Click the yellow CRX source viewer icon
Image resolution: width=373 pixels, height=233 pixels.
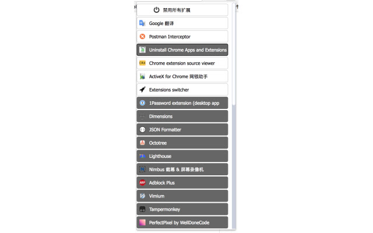[142, 63]
